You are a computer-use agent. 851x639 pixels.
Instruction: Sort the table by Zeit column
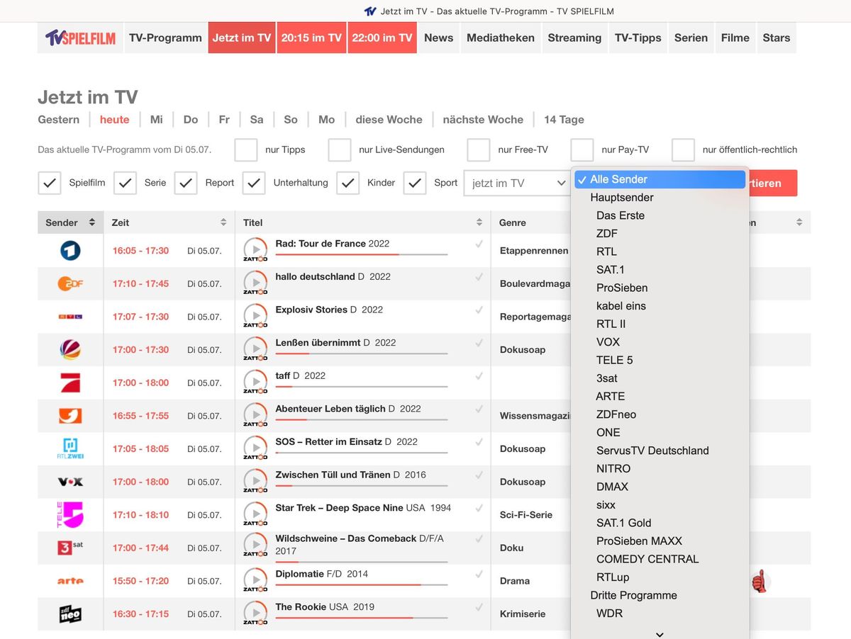pos(169,222)
